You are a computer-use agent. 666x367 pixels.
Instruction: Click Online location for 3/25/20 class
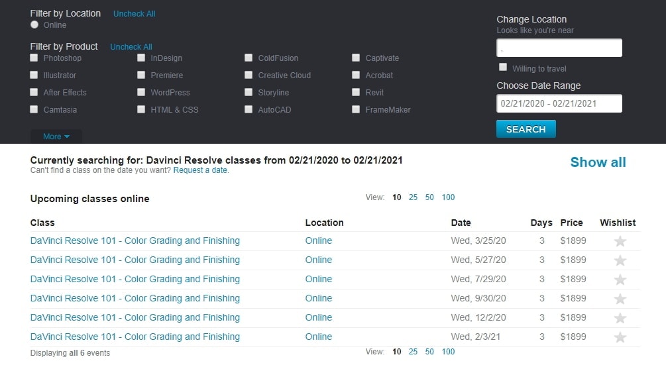[x=319, y=241]
